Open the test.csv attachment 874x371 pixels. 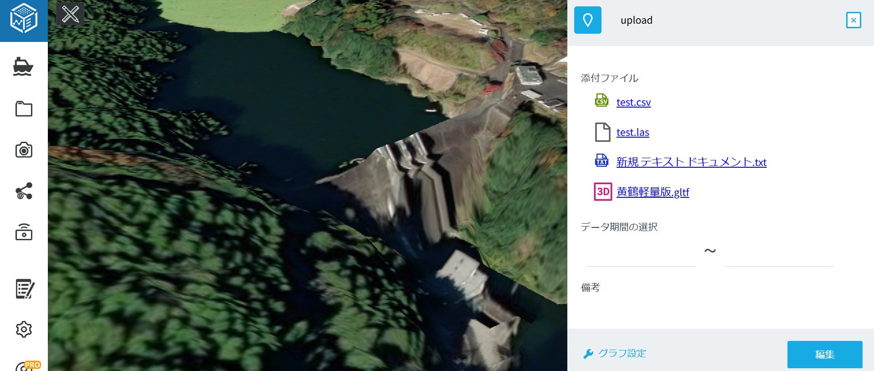(633, 102)
